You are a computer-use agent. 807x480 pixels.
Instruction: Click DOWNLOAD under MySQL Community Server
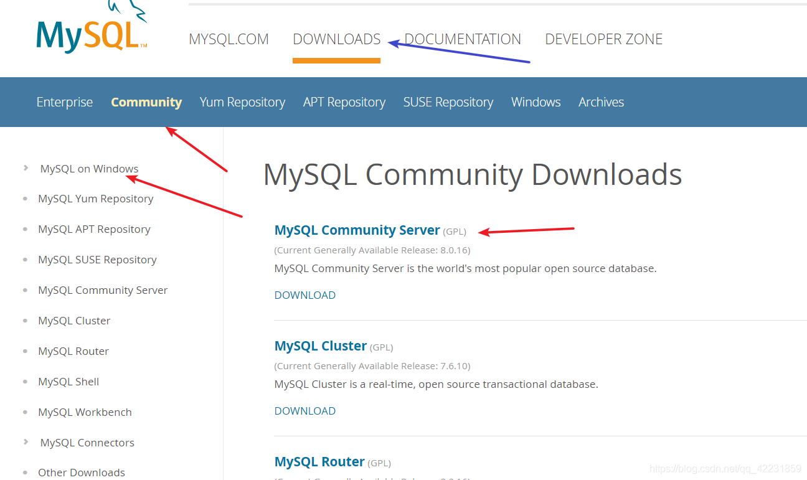(x=305, y=295)
